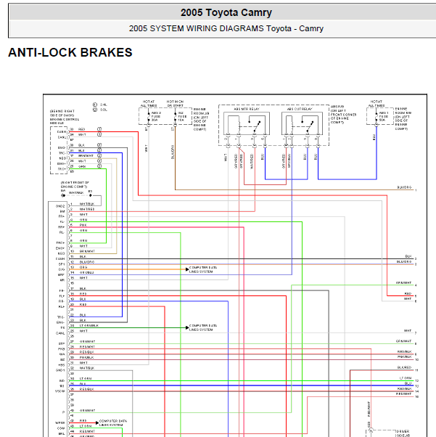Click the "ANTI-LOCK BRAKES" heading

[x=70, y=52]
